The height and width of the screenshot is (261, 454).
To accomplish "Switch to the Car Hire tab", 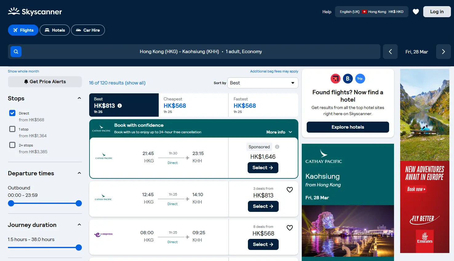I will 88,30.
